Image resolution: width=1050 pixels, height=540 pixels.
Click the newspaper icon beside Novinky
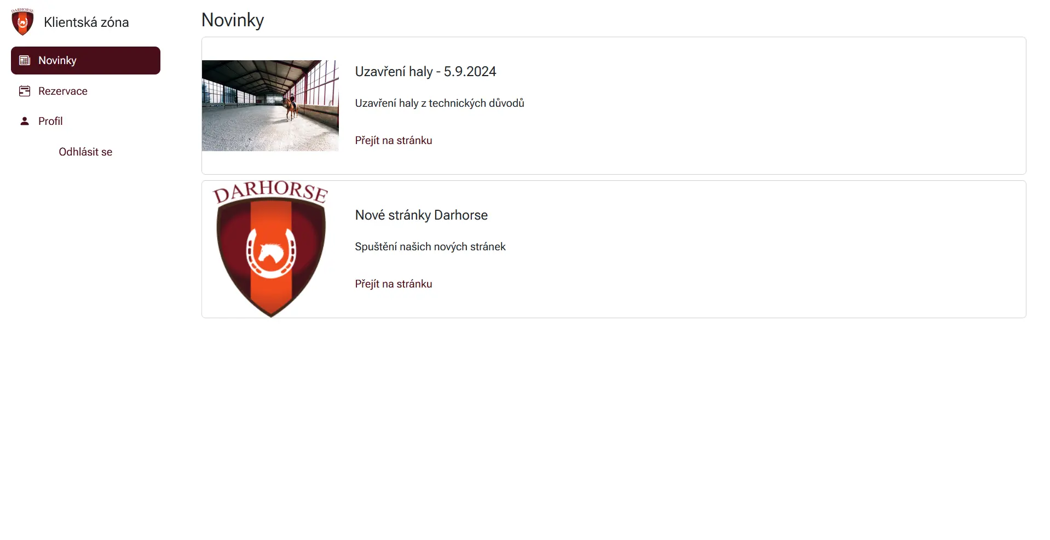tap(25, 60)
